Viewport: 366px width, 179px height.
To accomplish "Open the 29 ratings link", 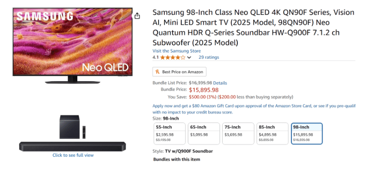I will [x=209, y=57].
